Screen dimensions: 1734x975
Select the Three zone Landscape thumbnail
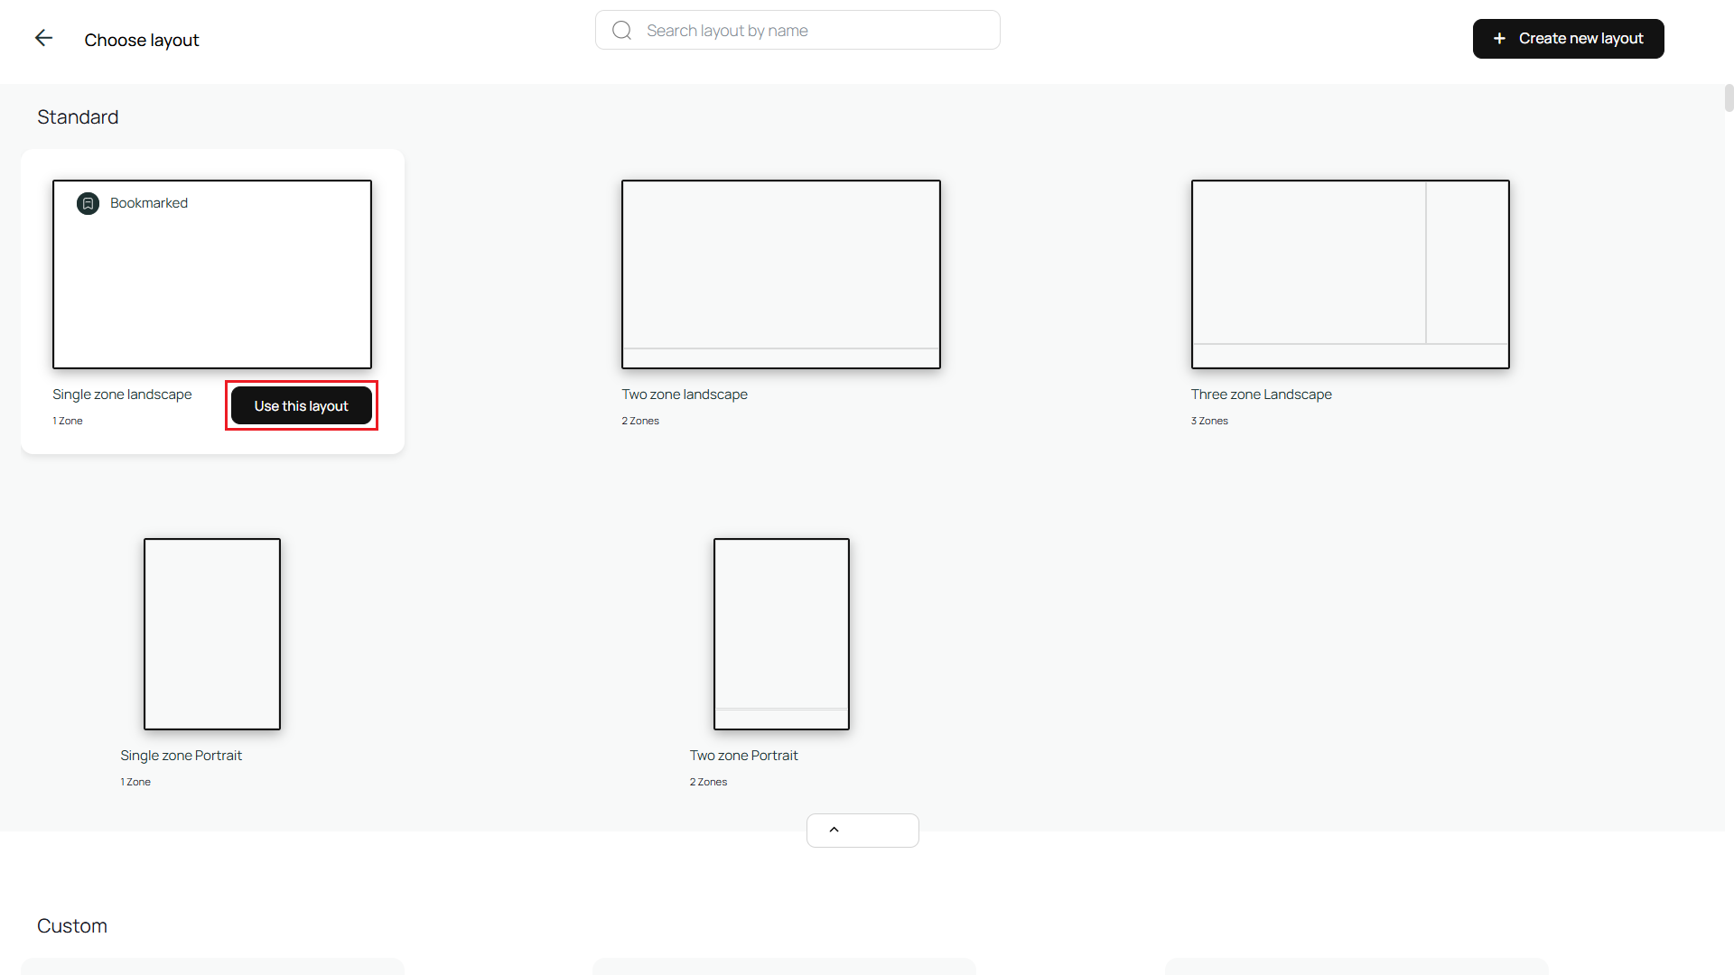[1349, 274]
